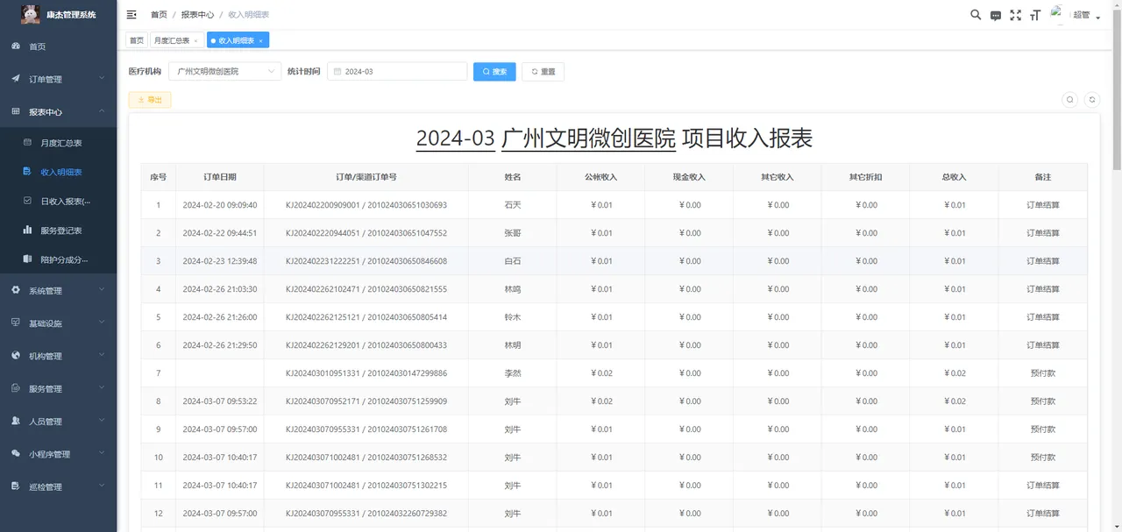Click the report title 广州文明微创医院
Image resolution: width=1122 pixels, height=532 pixels.
589,138
